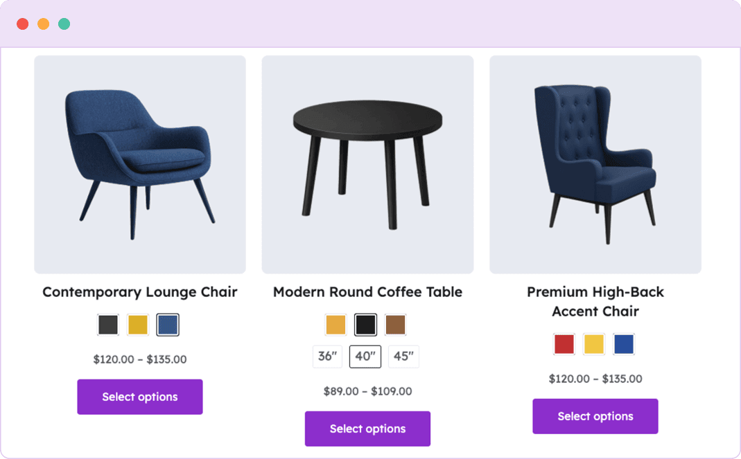Select orange swatch for Coffee Table
The height and width of the screenshot is (459, 741).
coord(335,325)
